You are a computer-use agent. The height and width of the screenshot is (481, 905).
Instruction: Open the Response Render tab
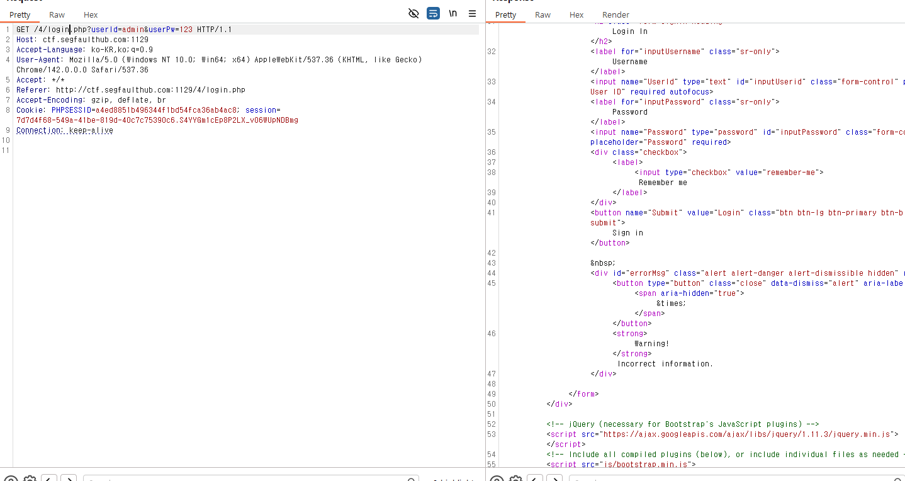point(616,14)
